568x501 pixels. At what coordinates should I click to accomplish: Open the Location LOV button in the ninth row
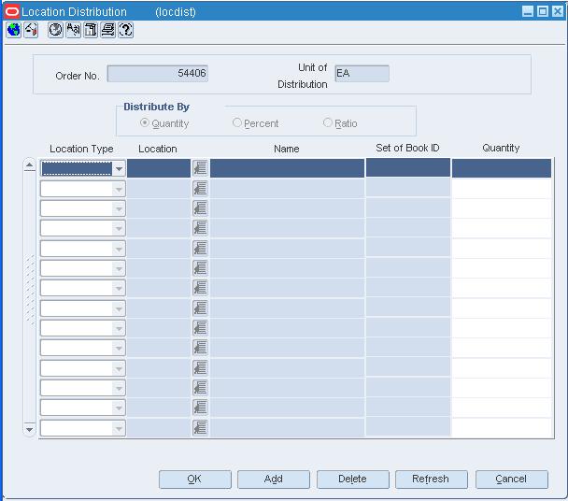click(200, 328)
